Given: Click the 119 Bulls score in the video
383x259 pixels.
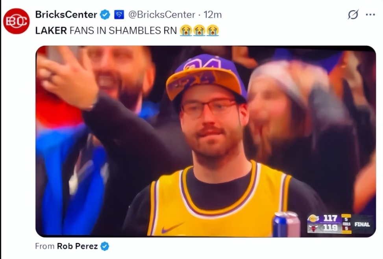Looking at the screenshot, I should [x=330, y=228].
